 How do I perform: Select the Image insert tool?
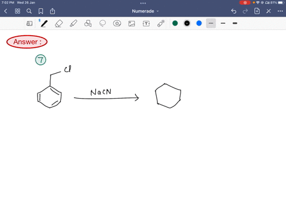[132, 24]
